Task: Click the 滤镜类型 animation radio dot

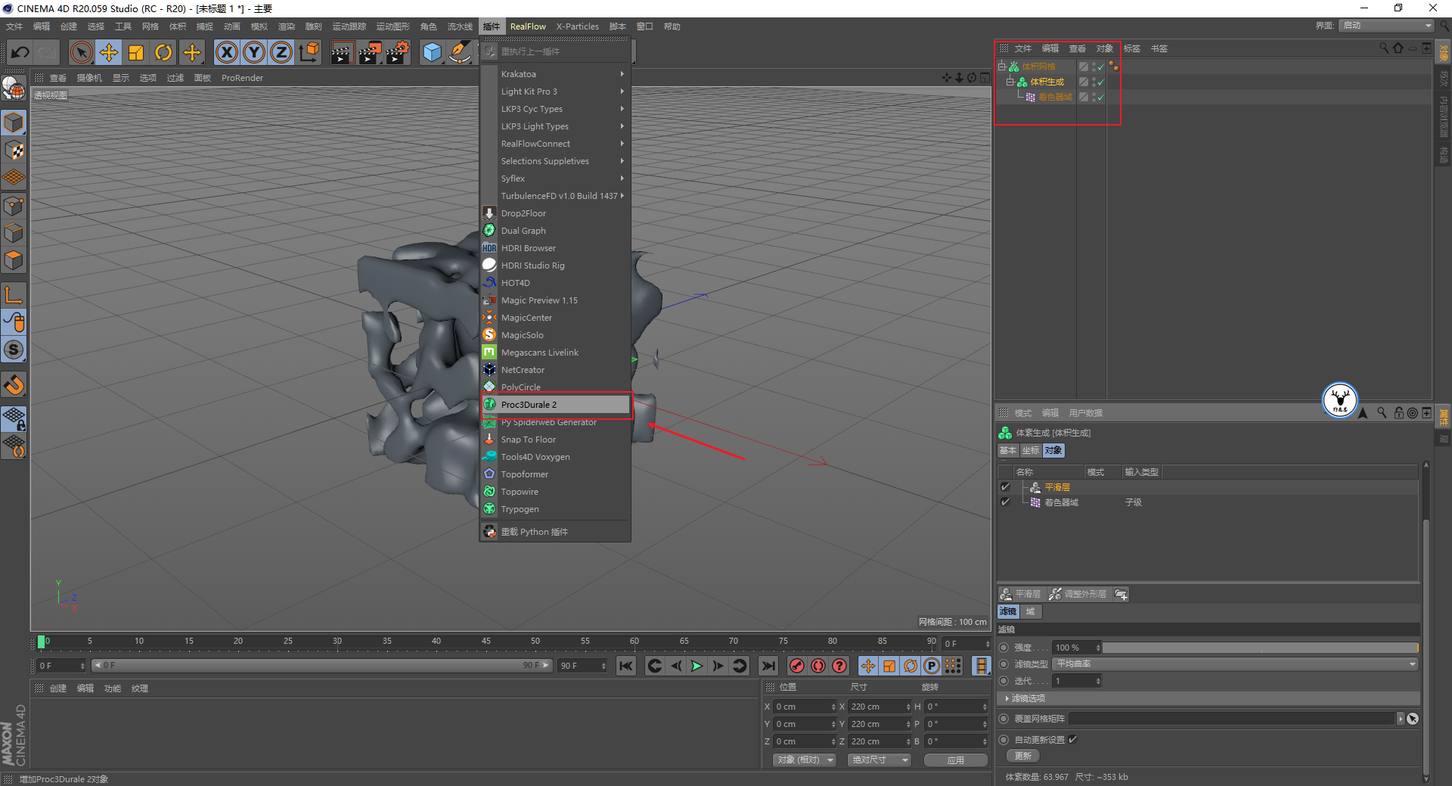Action: [1004, 664]
